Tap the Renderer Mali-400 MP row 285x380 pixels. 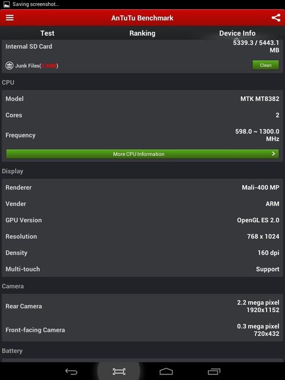142,187
